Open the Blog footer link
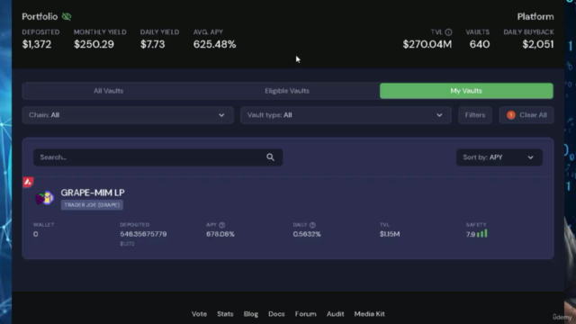The height and width of the screenshot is (324, 576). pyautogui.click(x=251, y=314)
